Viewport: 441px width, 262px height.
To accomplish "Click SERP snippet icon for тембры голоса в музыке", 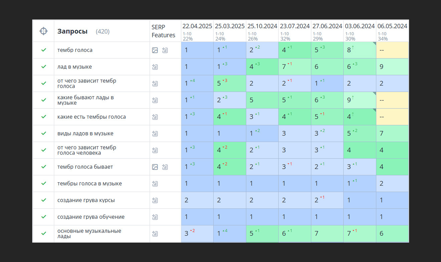I will 155,184.
